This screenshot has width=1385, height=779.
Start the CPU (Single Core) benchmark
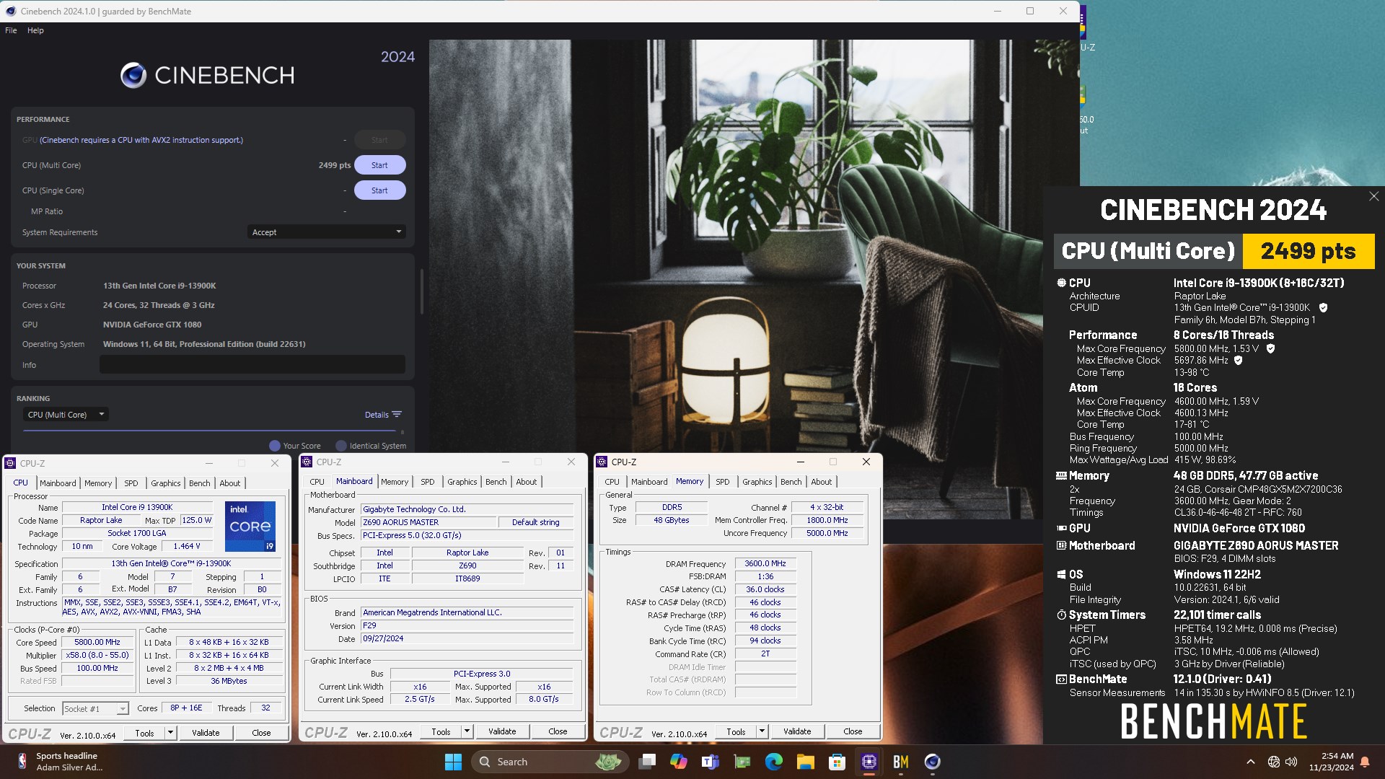pyautogui.click(x=379, y=190)
